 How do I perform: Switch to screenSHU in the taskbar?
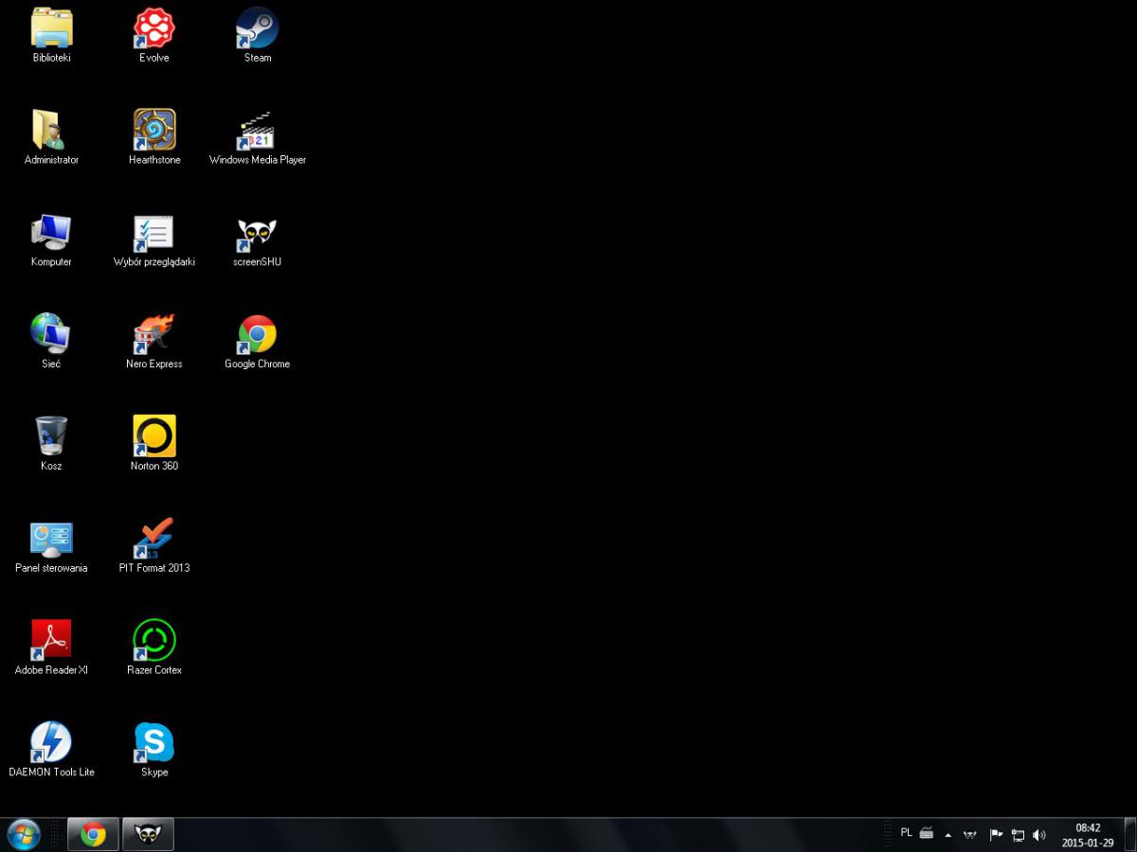pos(148,834)
